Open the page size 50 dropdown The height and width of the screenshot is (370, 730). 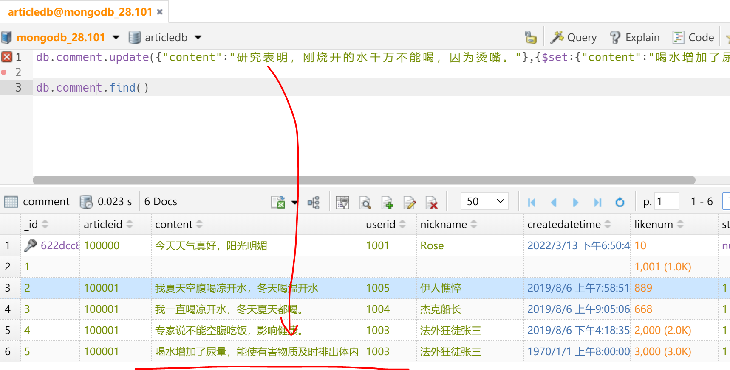pyautogui.click(x=485, y=201)
